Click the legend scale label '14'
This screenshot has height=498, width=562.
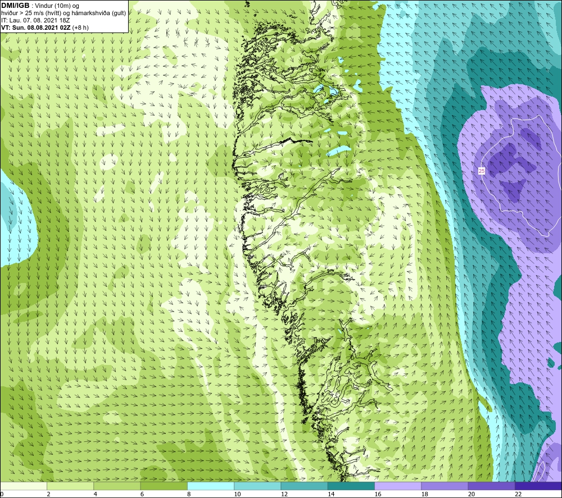[x=331, y=494]
